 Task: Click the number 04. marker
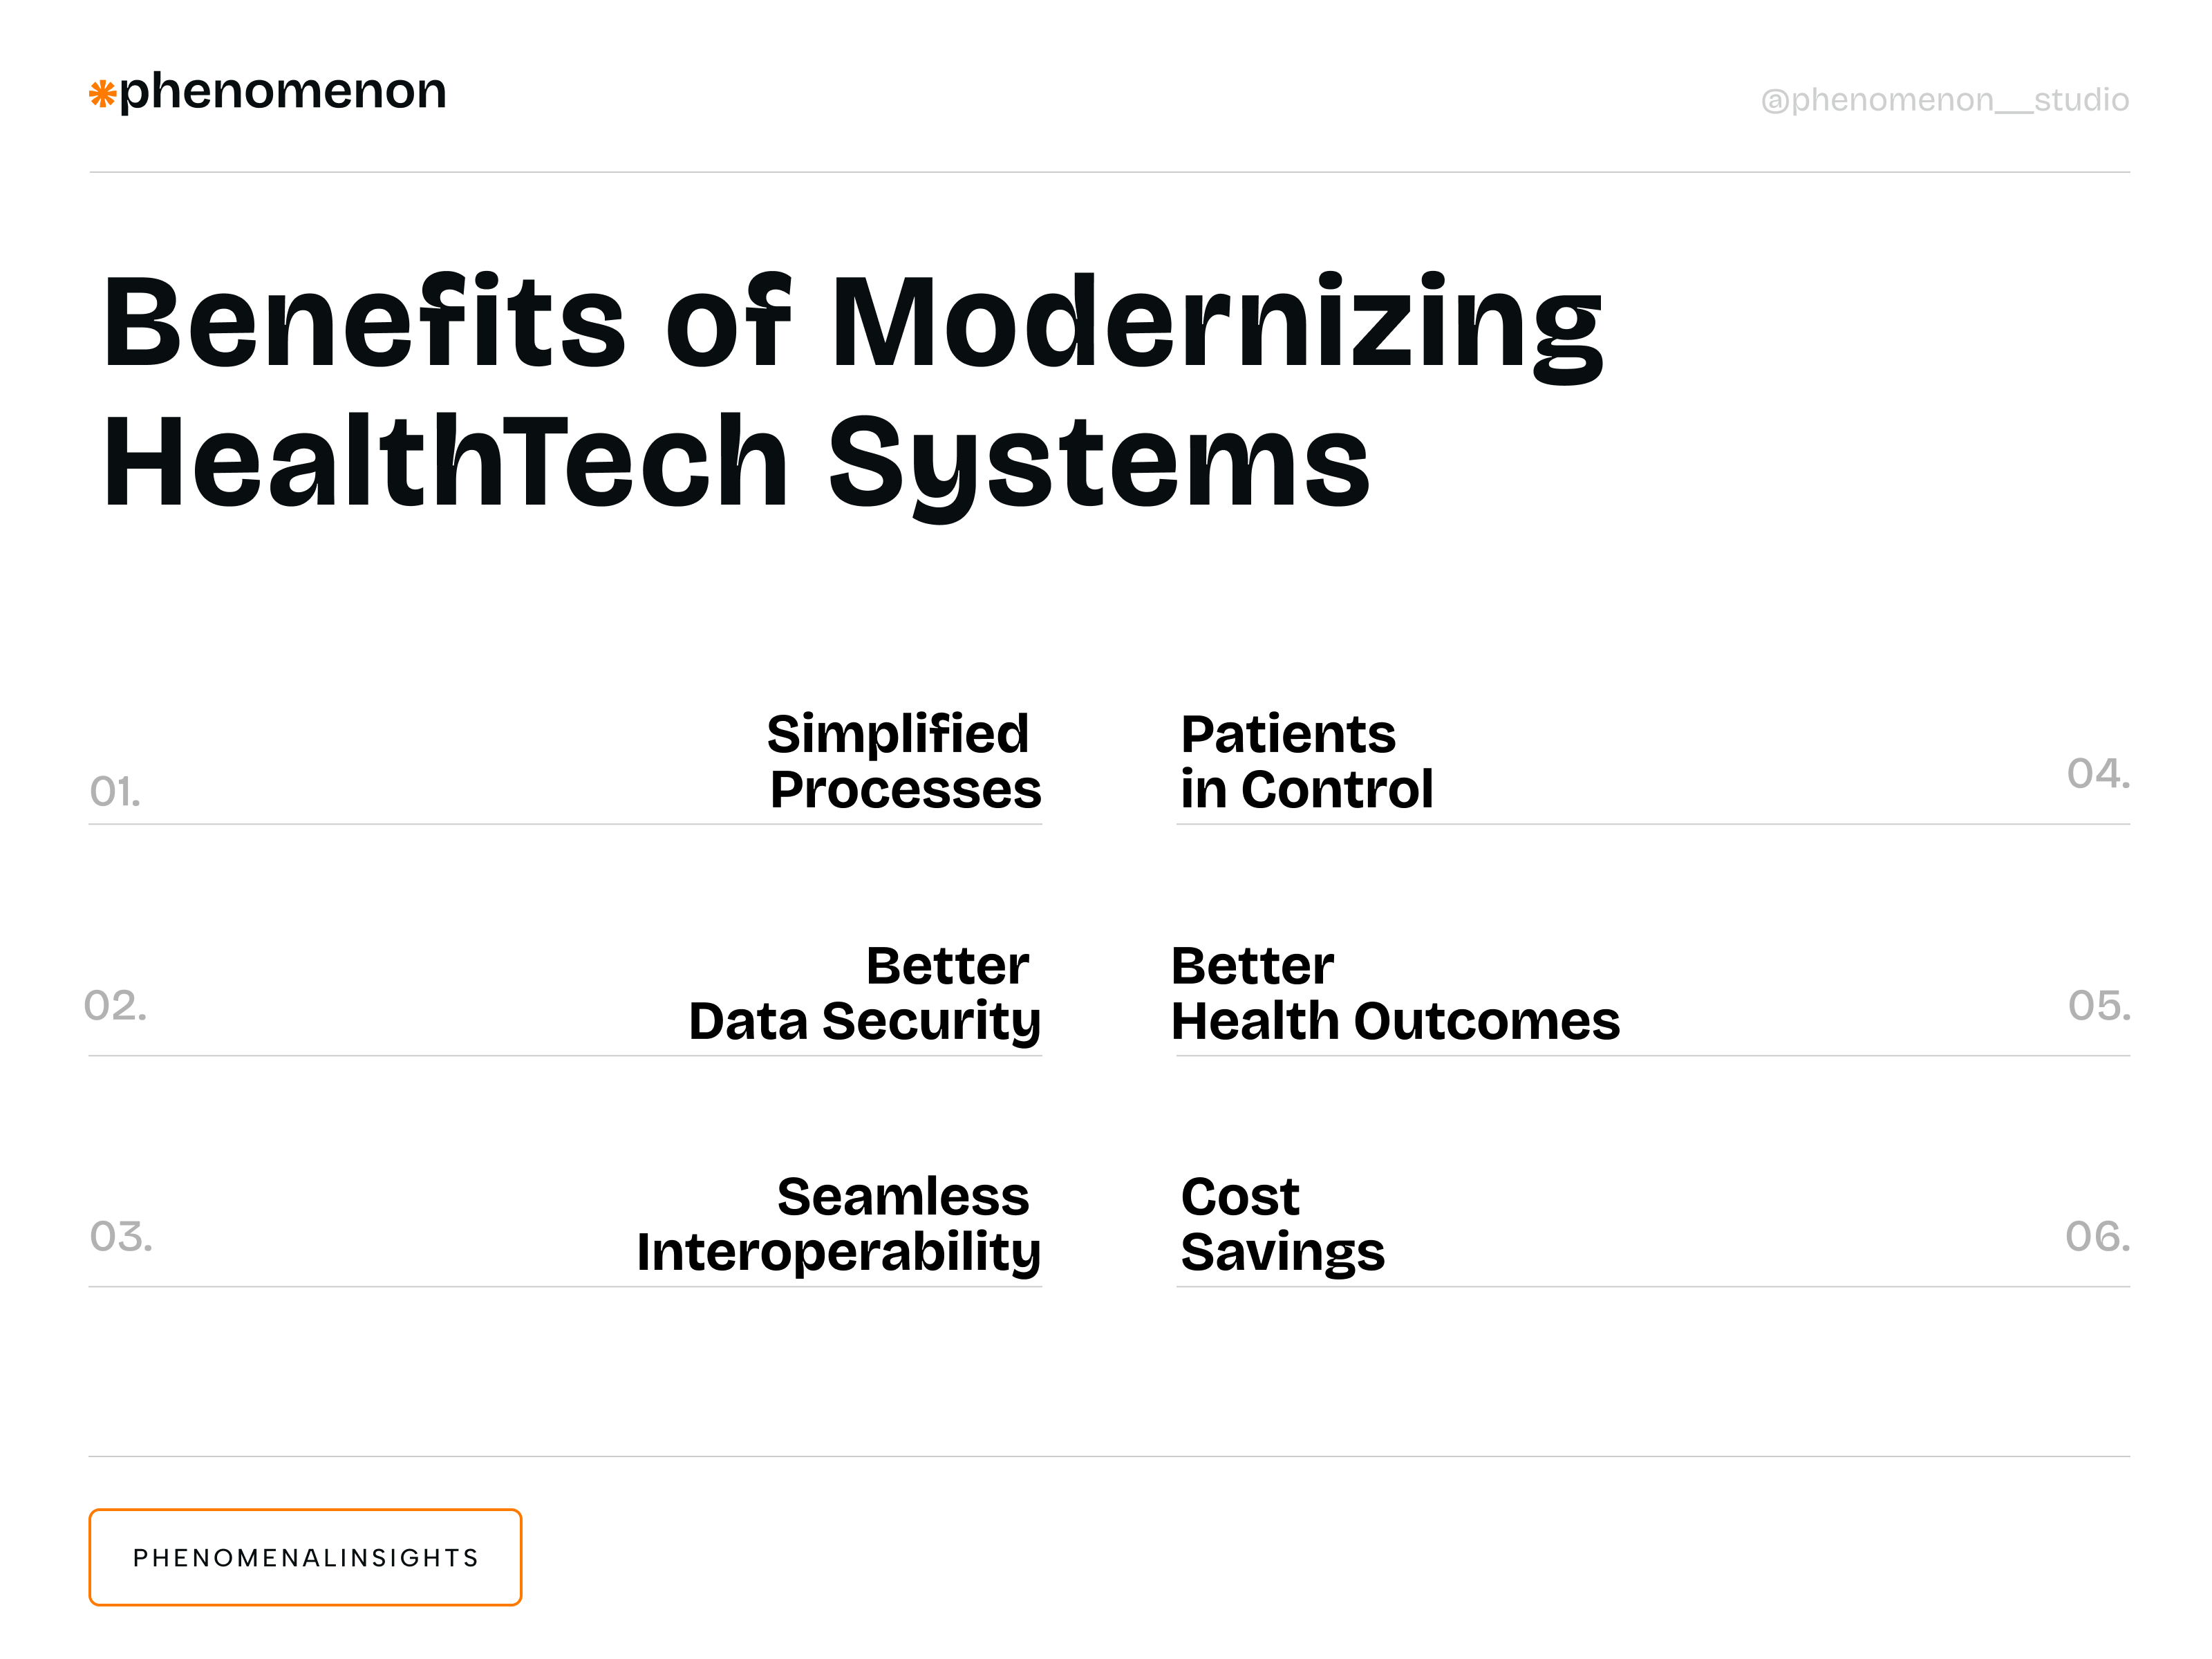point(2098,774)
